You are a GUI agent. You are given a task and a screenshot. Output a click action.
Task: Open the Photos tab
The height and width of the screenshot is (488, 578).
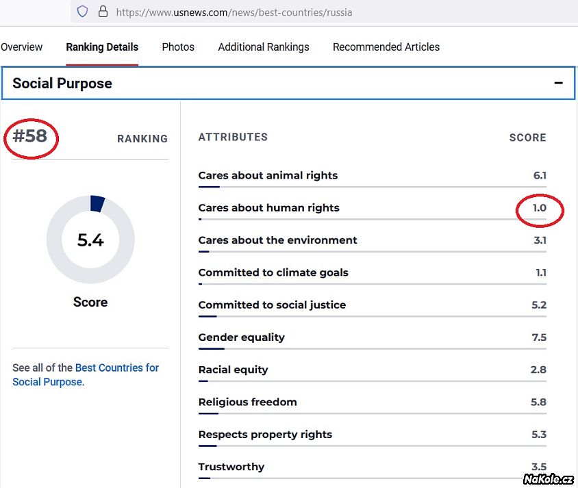178,47
